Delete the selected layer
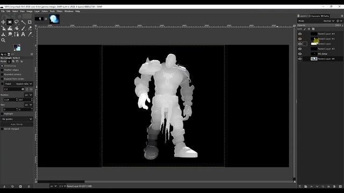This screenshot has width=344, height=193. 340,187
